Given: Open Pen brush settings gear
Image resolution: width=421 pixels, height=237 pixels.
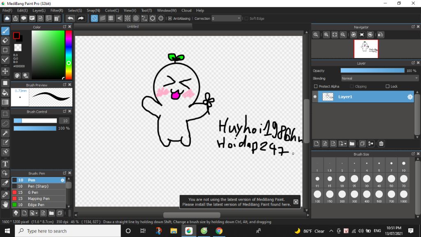Looking at the screenshot, I should point(62,180).
